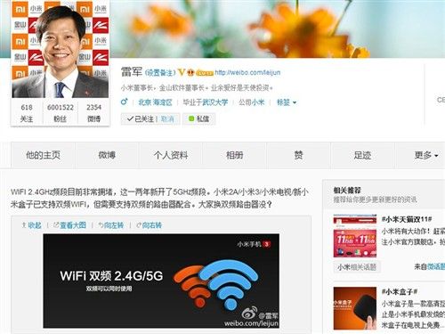Open the 北京 海淀区 location link
445x334 pixels.
(x=155, y=102)
